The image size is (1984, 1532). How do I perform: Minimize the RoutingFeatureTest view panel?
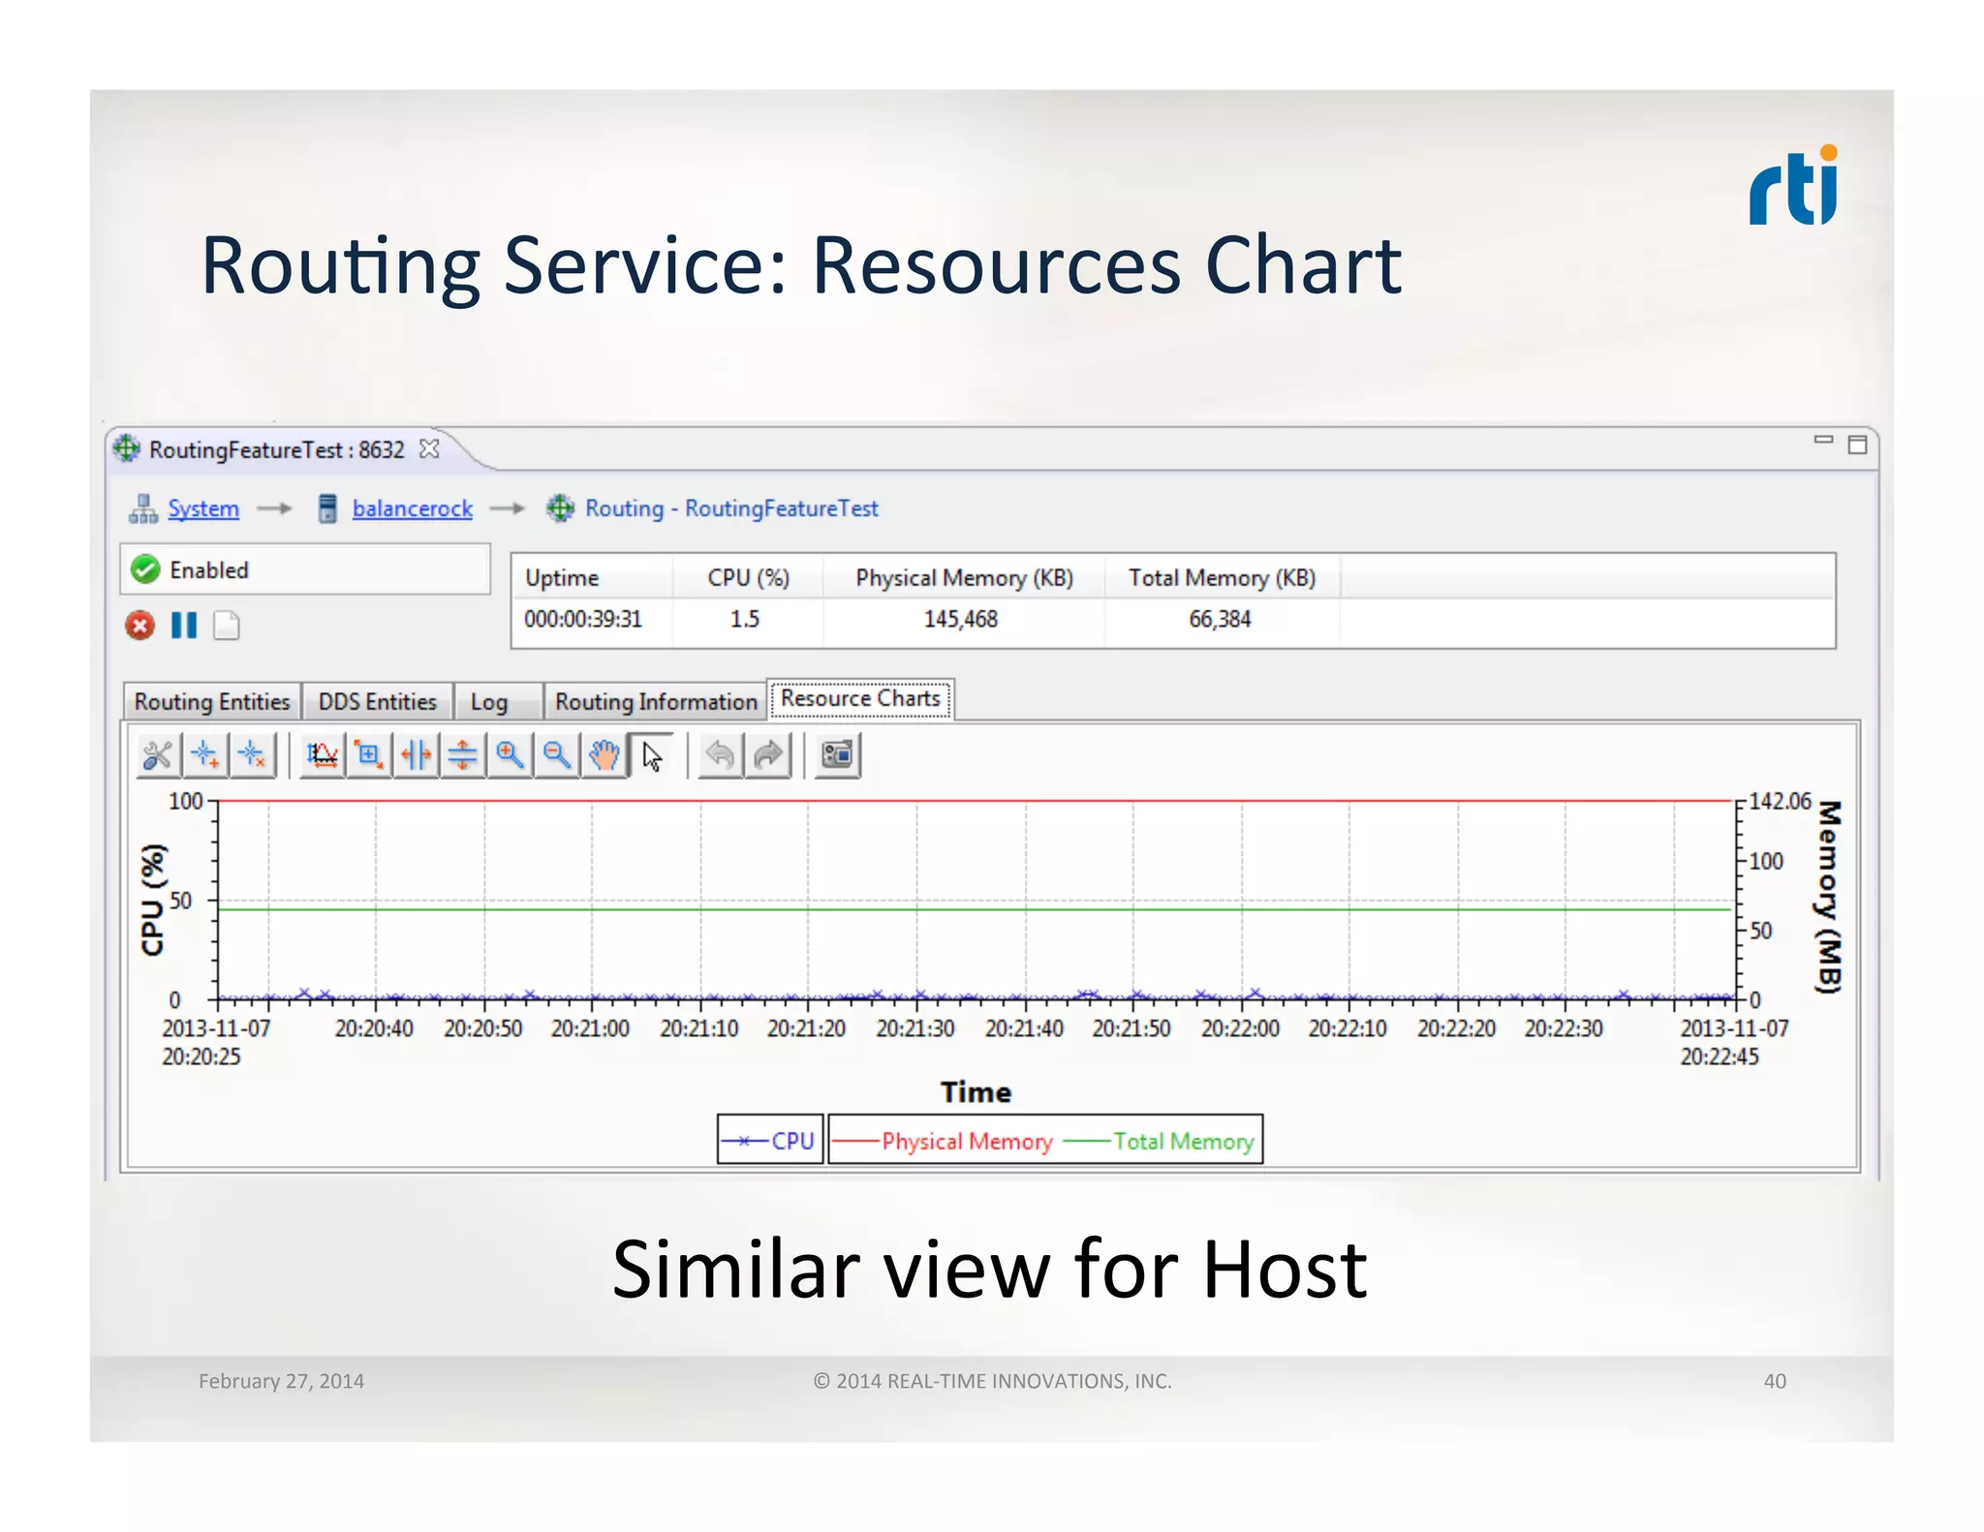click(x=1823, y=440)
